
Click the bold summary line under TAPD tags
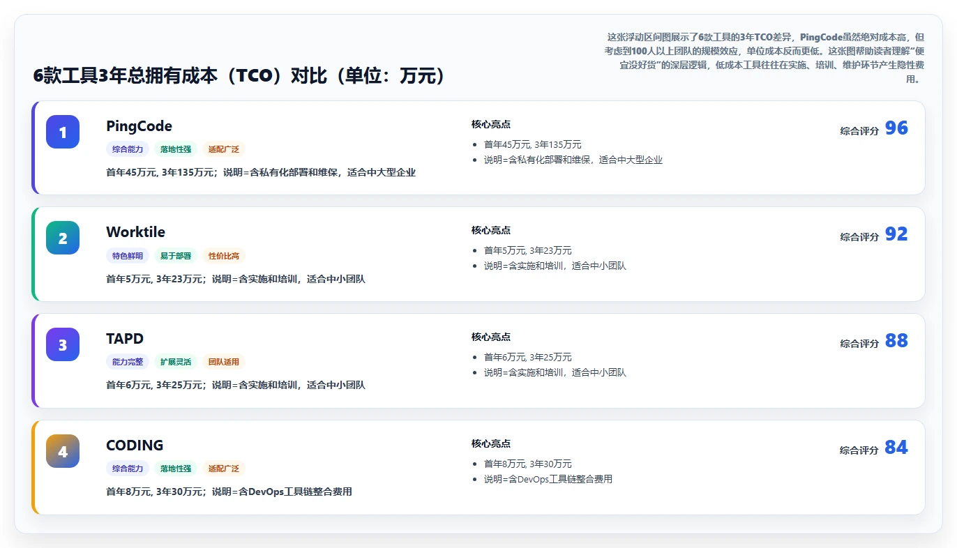(x=236, y=385)
